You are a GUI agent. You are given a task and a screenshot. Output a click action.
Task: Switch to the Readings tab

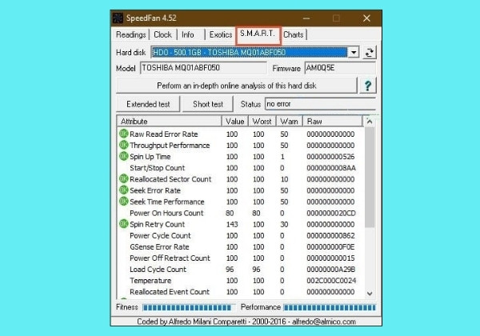[131, 34]
